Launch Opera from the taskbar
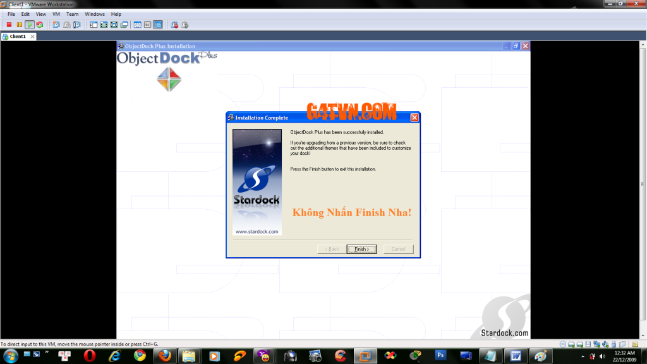647x364 pixels. [x=90, y=356]
